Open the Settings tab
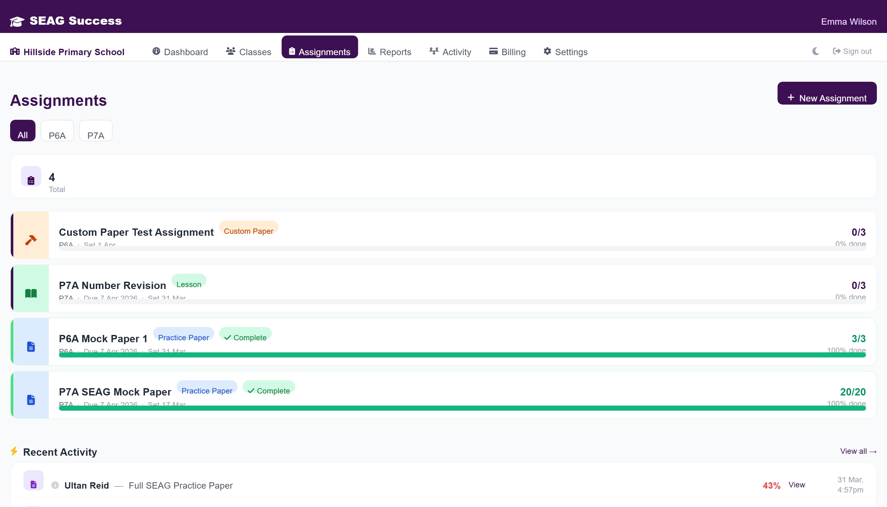 565,52
